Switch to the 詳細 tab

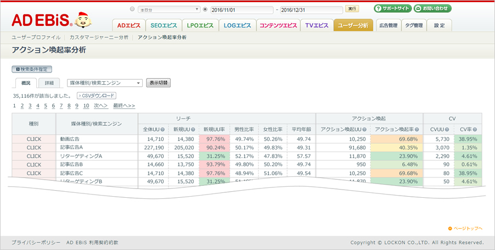49,83
